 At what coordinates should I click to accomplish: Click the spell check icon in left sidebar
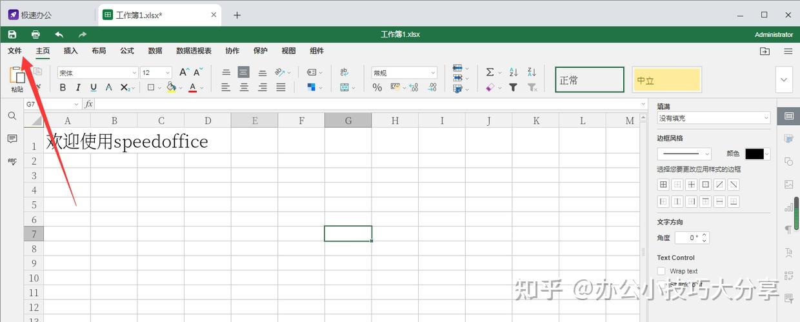(x=12, y=161)
